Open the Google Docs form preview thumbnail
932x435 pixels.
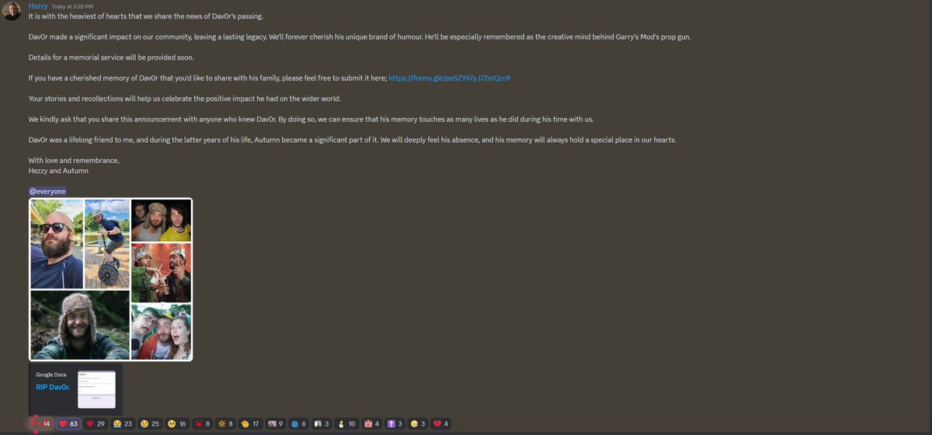pyautogui.click(x=96, y=389)
